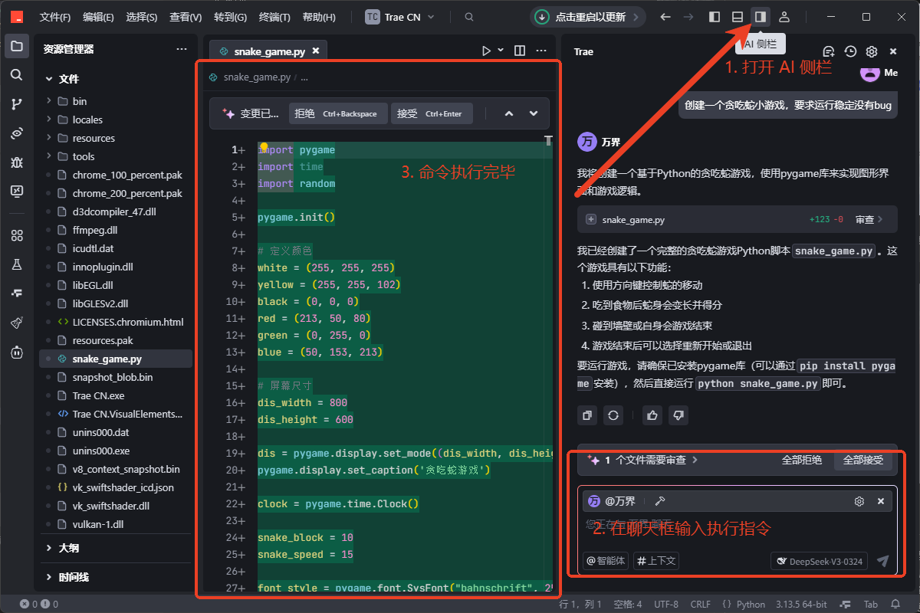Open the Trae CN profile dropdown
This screenshot has width=920, height=613.
click(400, 17)
